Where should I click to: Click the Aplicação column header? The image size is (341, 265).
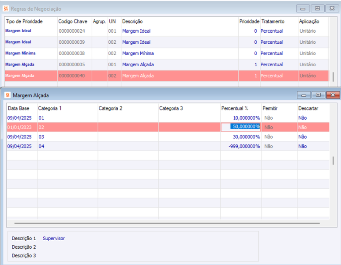[x=309, y=21]
